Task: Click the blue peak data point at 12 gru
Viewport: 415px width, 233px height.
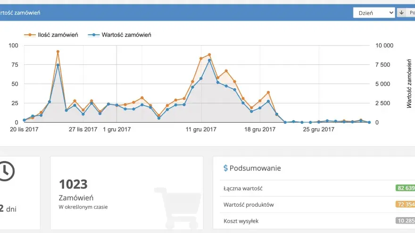Action: tap(209, 60)
